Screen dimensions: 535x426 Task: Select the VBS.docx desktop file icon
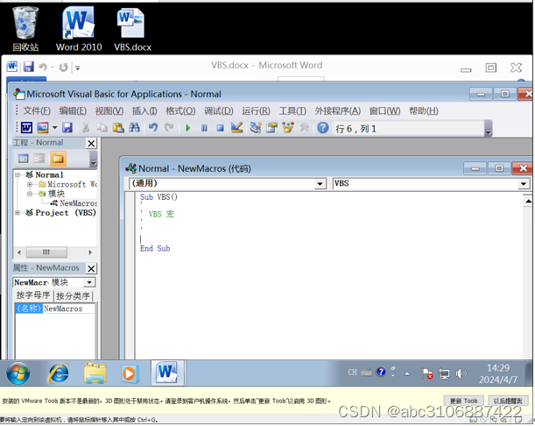coord(132,29)
